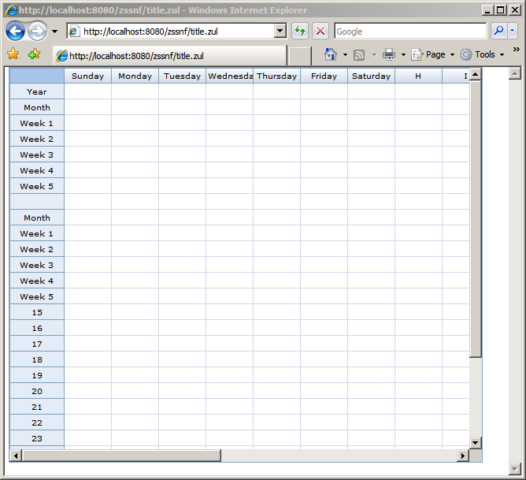The height and width of the screenshot is (480, 526).
Task: Open the recent pages dropdown arrow
Action: tap(54, 32)
